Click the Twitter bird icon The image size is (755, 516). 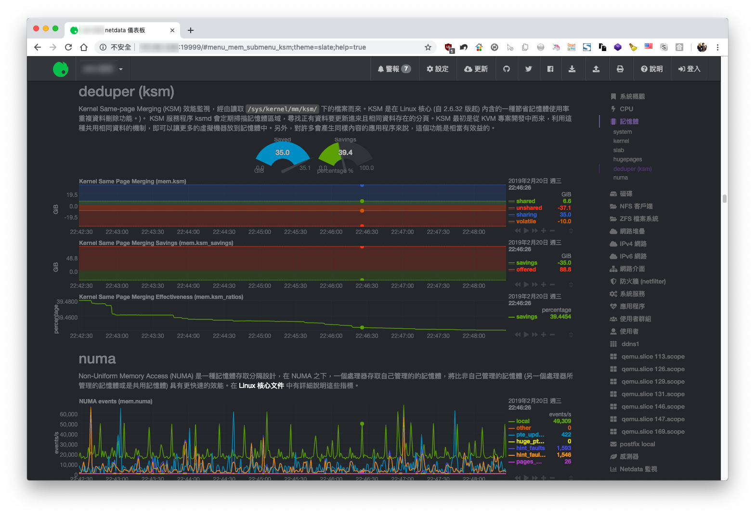point(528,69)
